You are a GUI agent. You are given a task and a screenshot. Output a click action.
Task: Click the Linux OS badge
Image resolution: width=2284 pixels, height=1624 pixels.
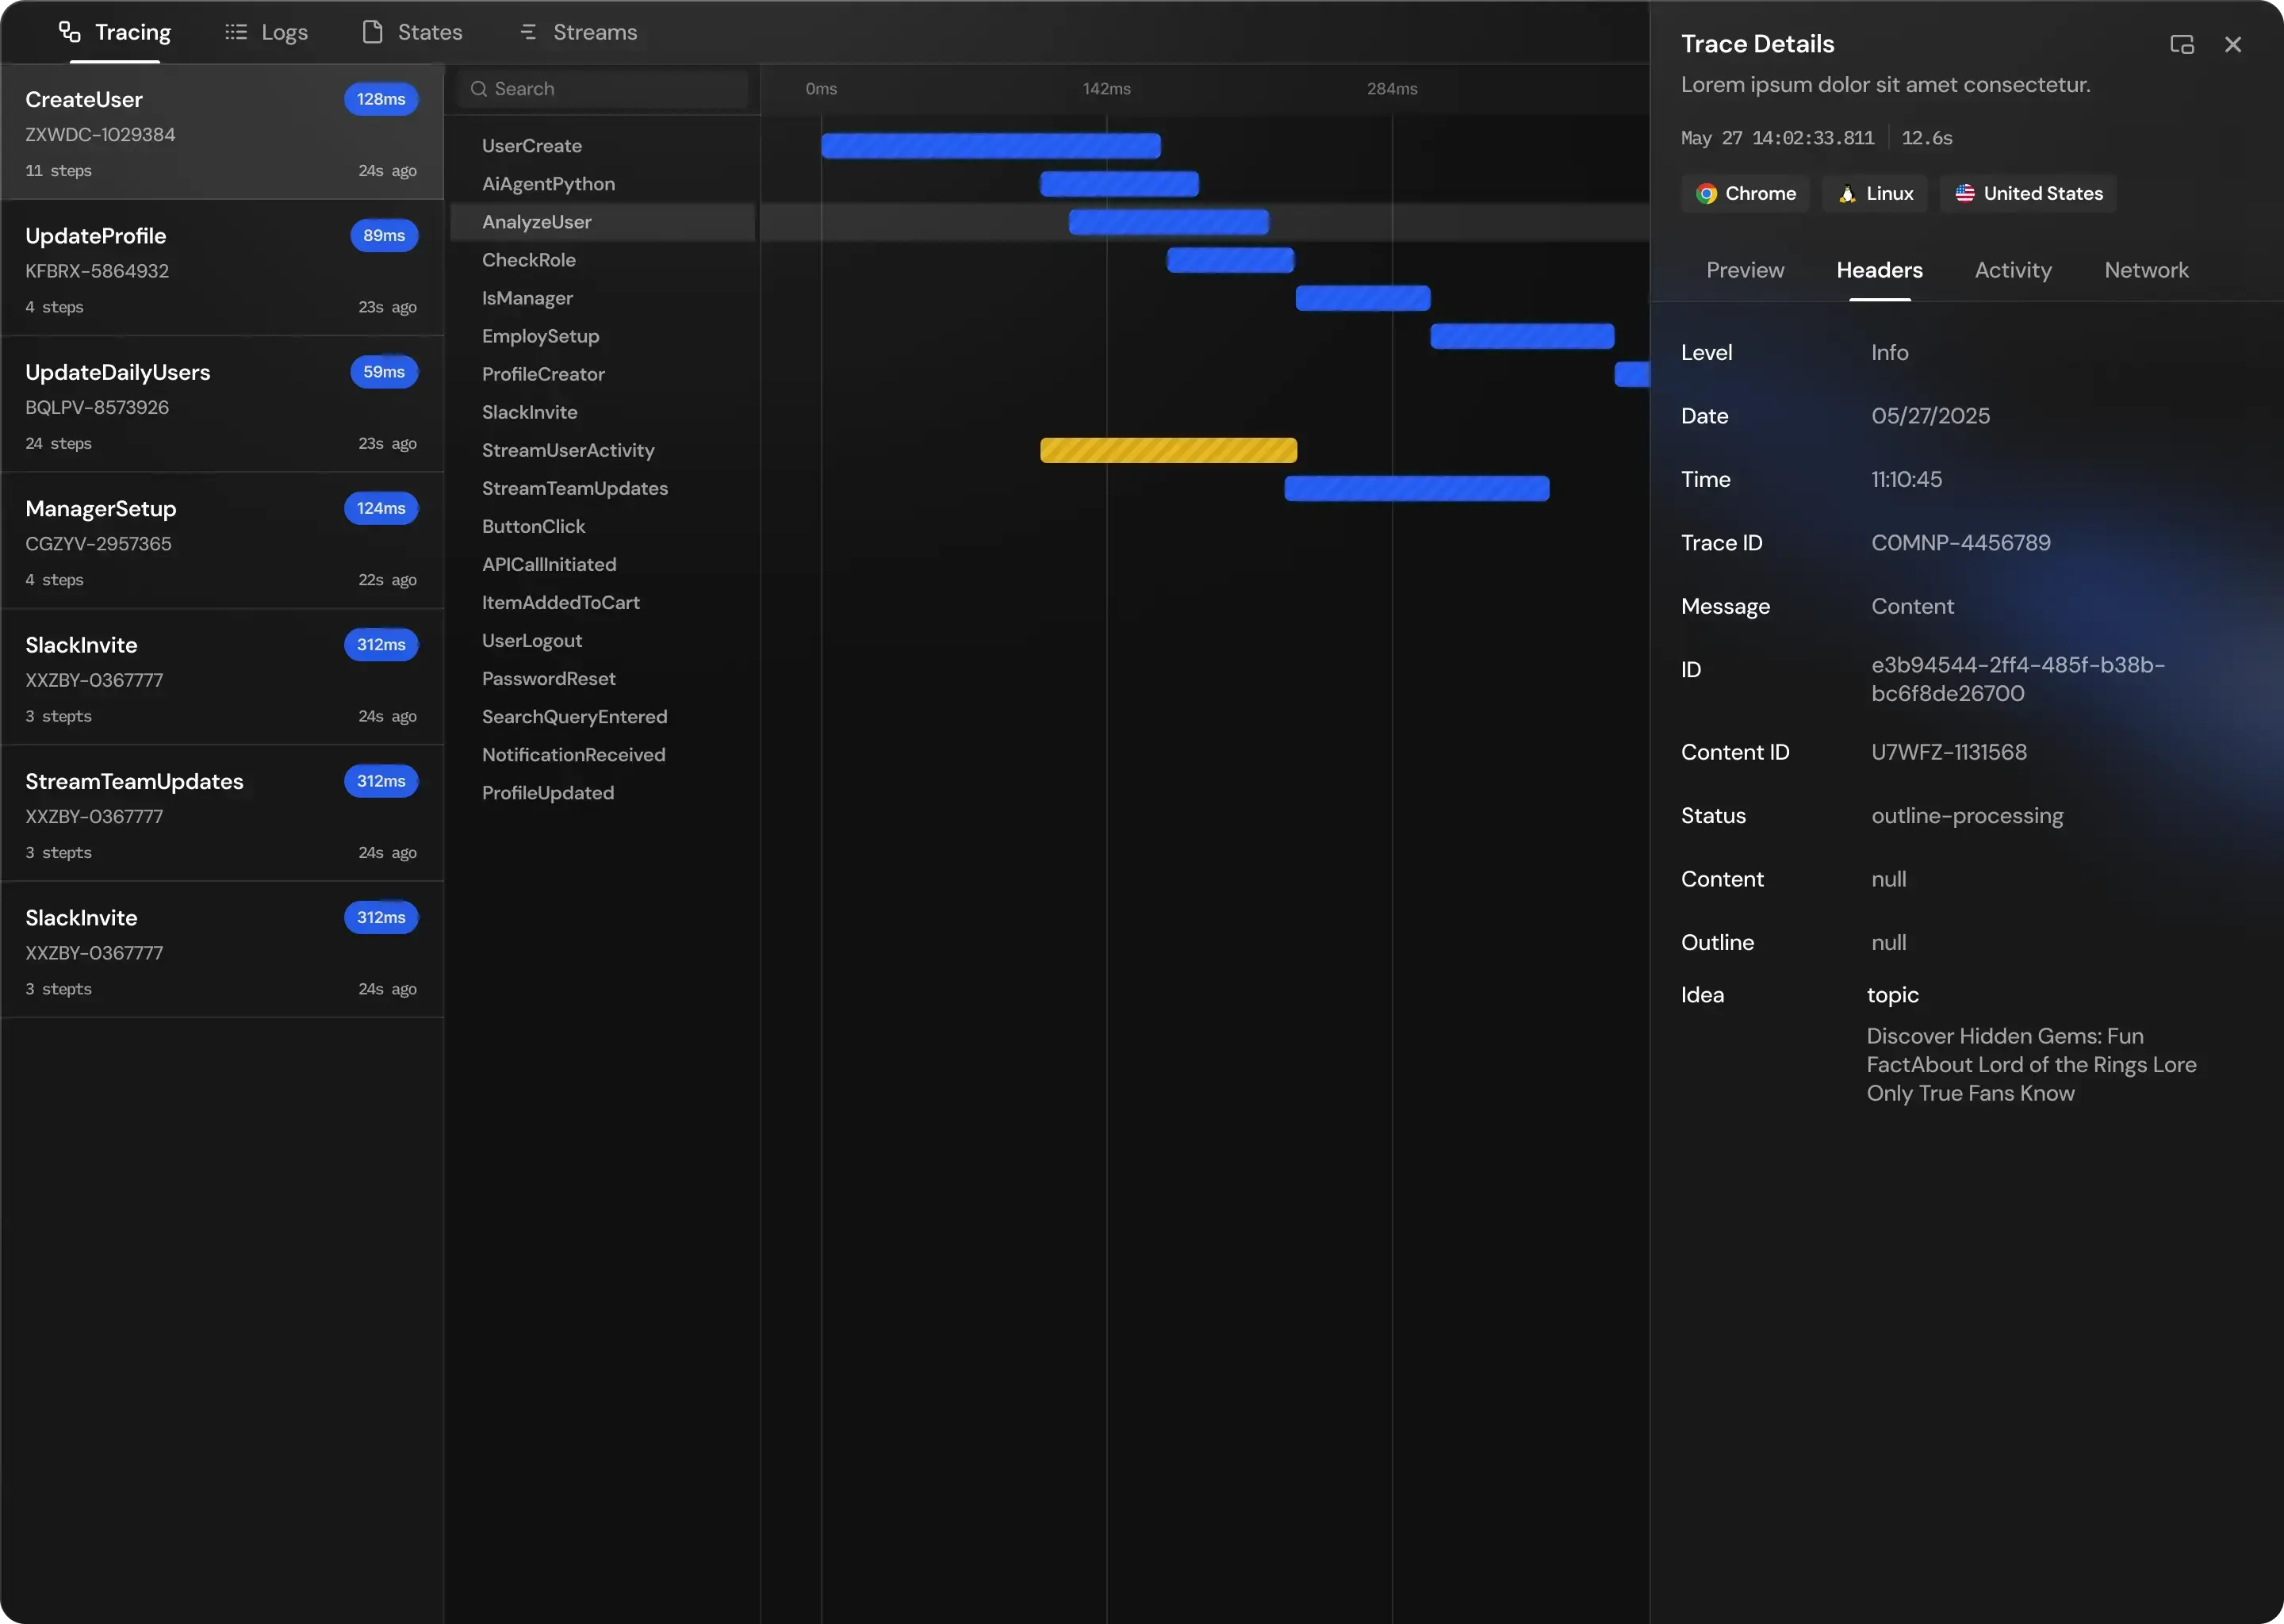pyautogui.click(x=1875, y=194)
